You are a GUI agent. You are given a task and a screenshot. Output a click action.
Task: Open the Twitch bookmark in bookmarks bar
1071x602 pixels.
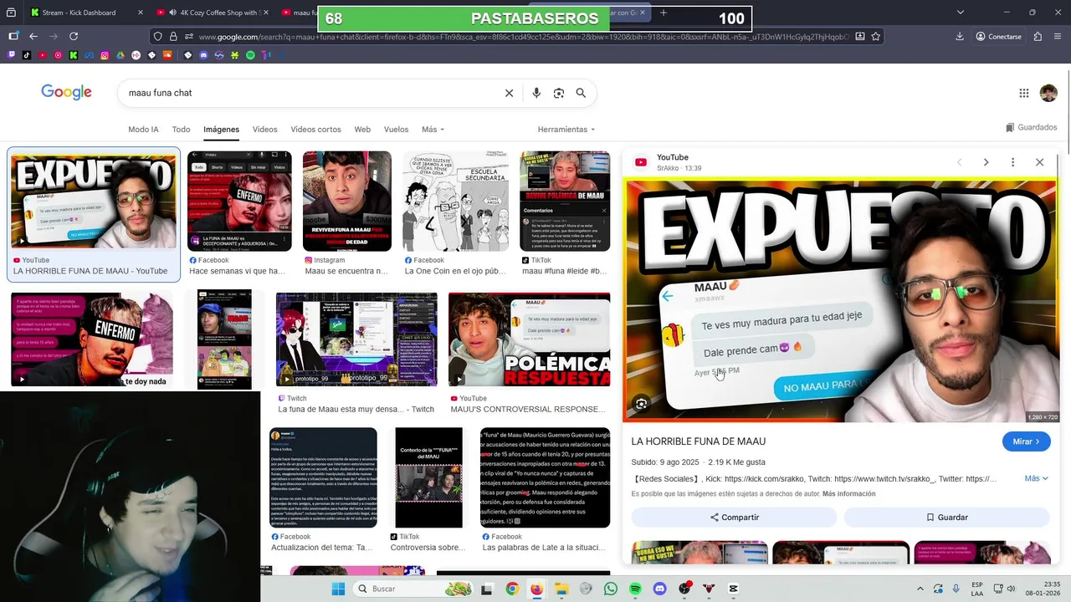[x=12, y=55]
